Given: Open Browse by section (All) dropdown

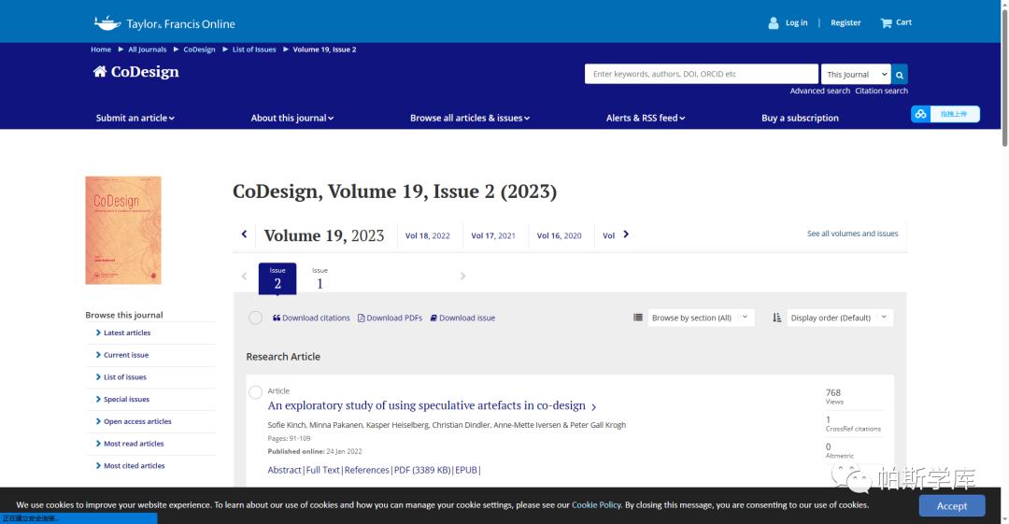Looking at the screenshot, I should [x=700, y=318].
